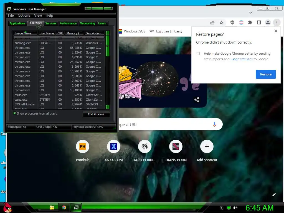Select the DTShellHlp.exe process row
The height and width of the screenshot is (213, 284).
tap(59, 104)
